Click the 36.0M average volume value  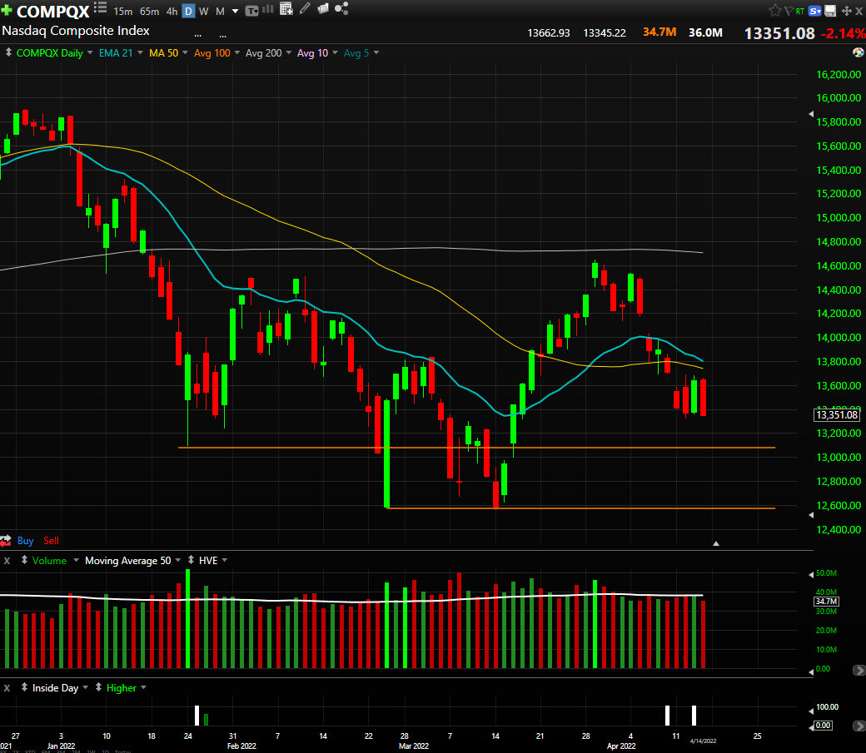tap(705, 32)
